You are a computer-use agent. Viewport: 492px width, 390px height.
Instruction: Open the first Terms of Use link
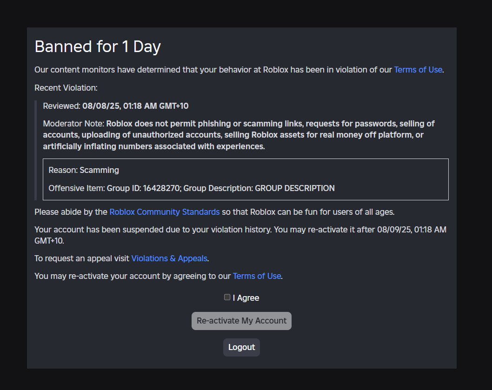(x=418, y=70)
